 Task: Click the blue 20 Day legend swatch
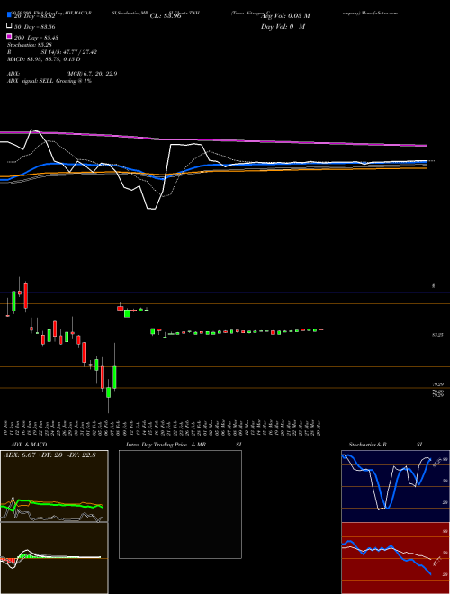9,15
